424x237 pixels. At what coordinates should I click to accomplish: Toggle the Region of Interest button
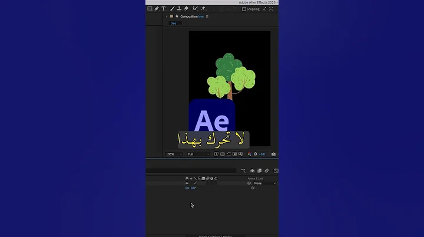click(234, 154)
